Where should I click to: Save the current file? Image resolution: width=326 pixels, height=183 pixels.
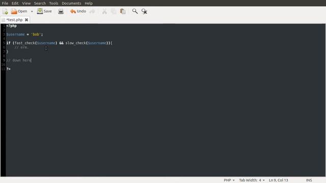tap(44, 11)
